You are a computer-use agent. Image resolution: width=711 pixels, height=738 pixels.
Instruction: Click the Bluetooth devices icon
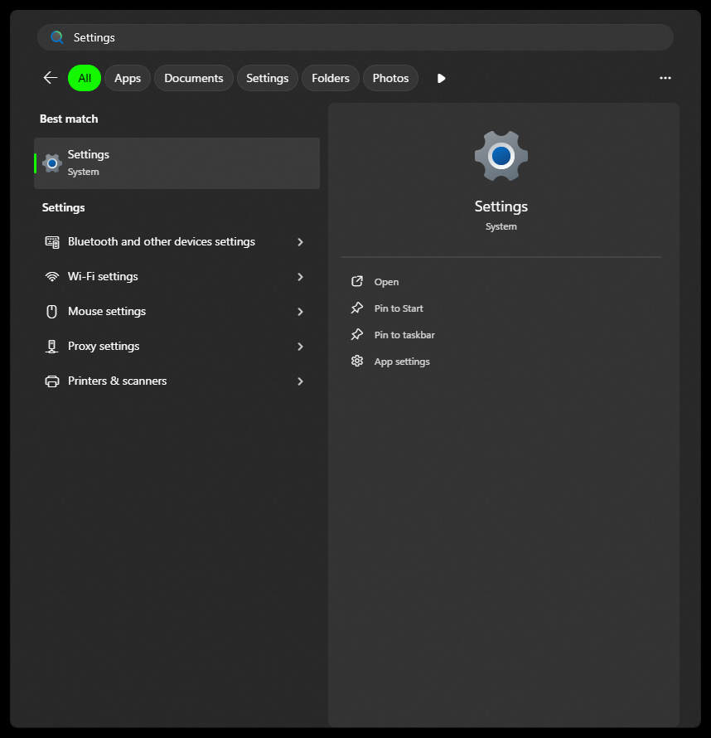[52, 242]
